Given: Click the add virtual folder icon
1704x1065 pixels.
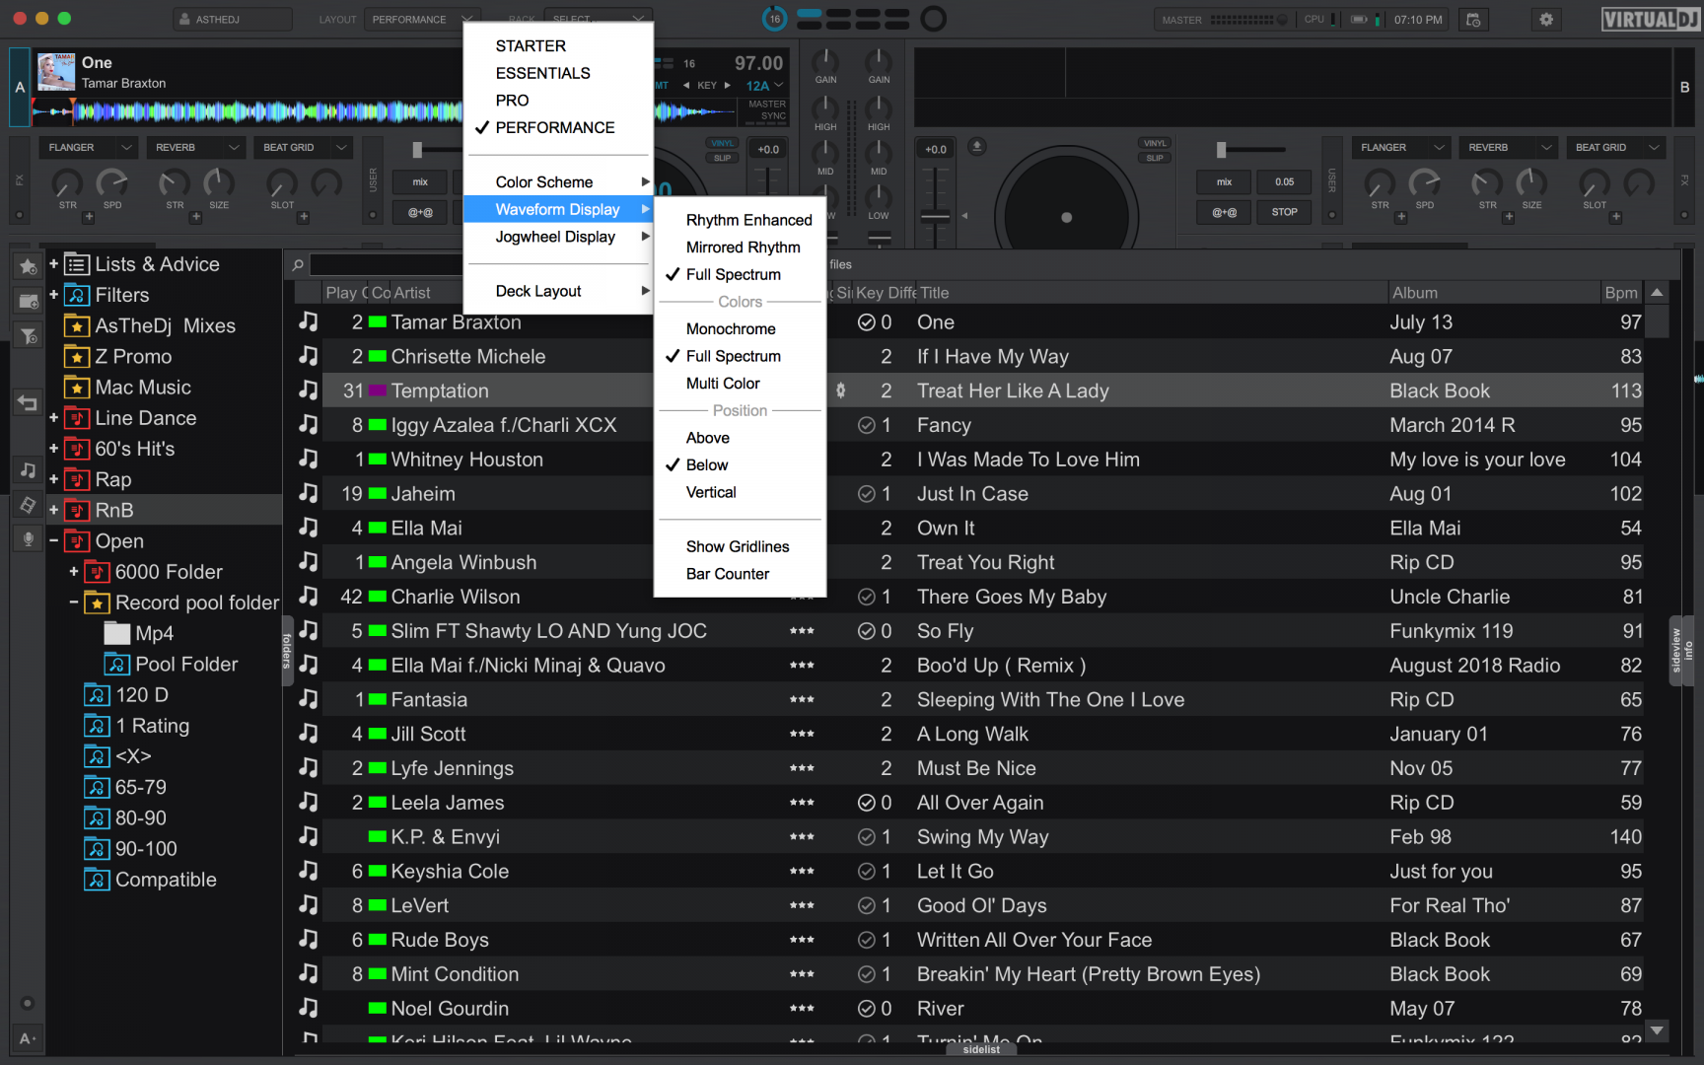Looking at the screenshot, I should click(x=28, y=301).
